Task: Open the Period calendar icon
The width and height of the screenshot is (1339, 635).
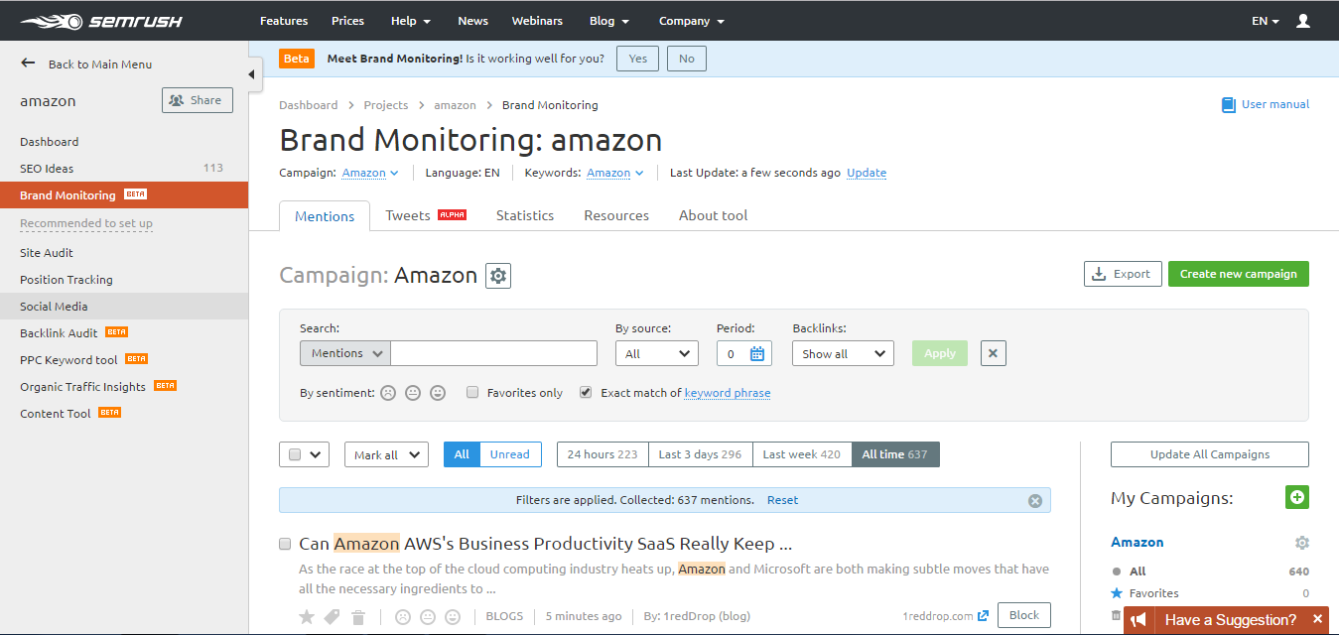Action: pyautogui.click(x=757, y=353)
